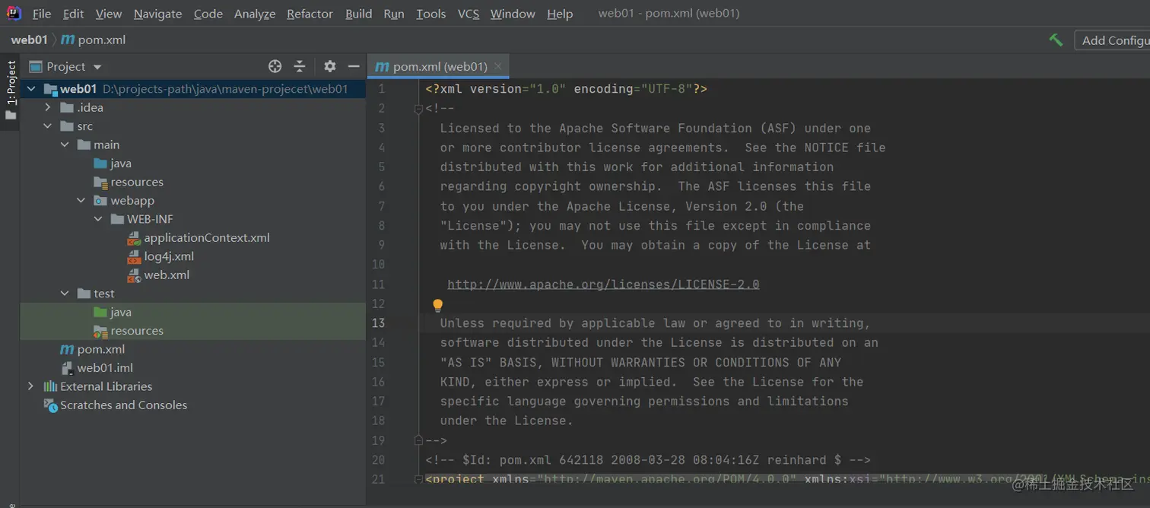Screen dimensions: 1150x508
Task: Open the Navigate menu
Action: point(157,14)
